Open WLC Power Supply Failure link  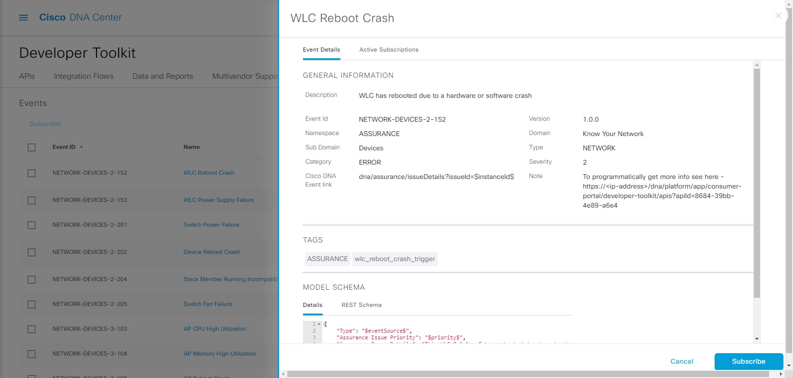[x=218, y=200]
